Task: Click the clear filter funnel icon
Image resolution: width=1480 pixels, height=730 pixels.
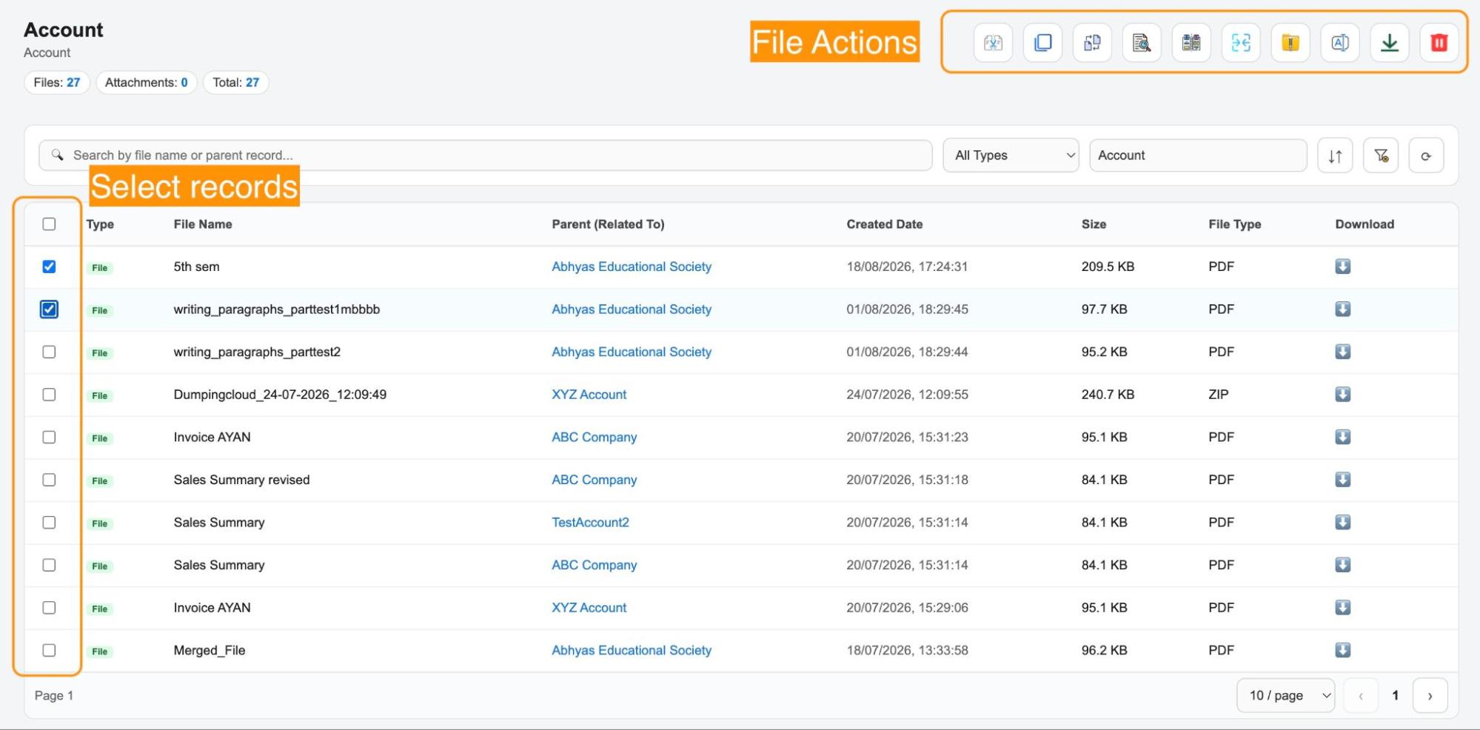Action: (1381, 155)
